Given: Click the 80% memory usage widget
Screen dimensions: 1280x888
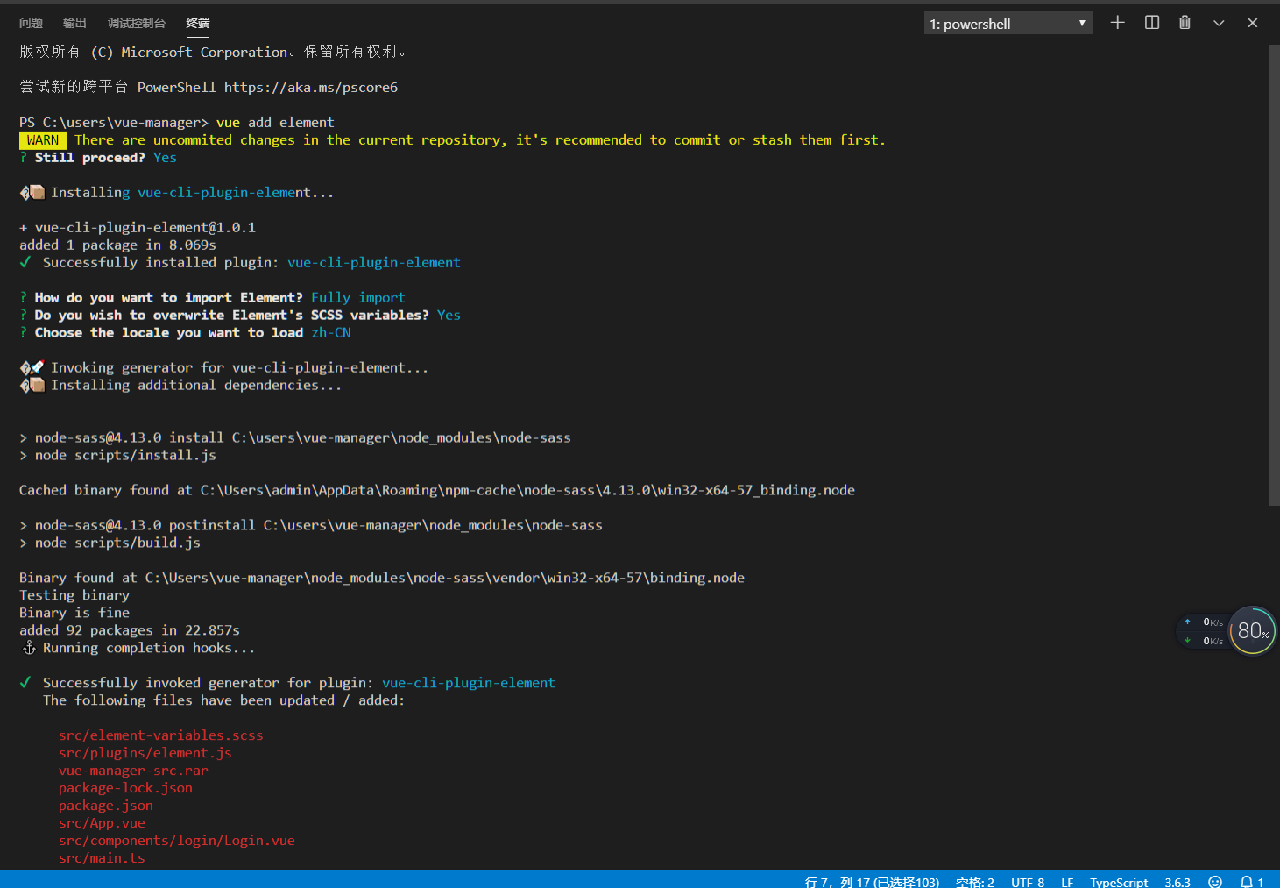Looking at the screenshot, I should [x=1253, y=631].
